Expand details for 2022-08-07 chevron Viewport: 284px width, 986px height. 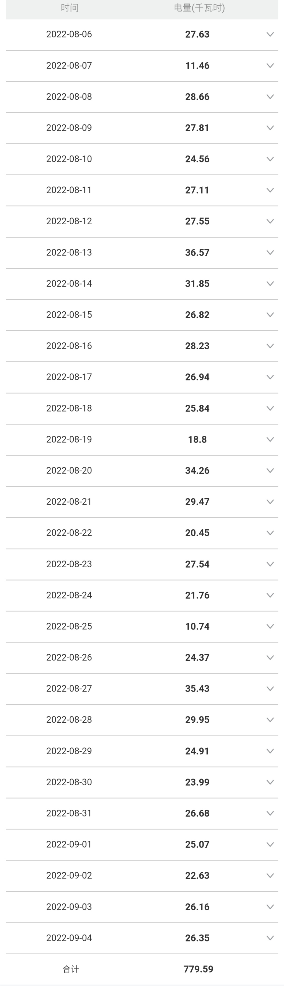click(x=270, y=65)
